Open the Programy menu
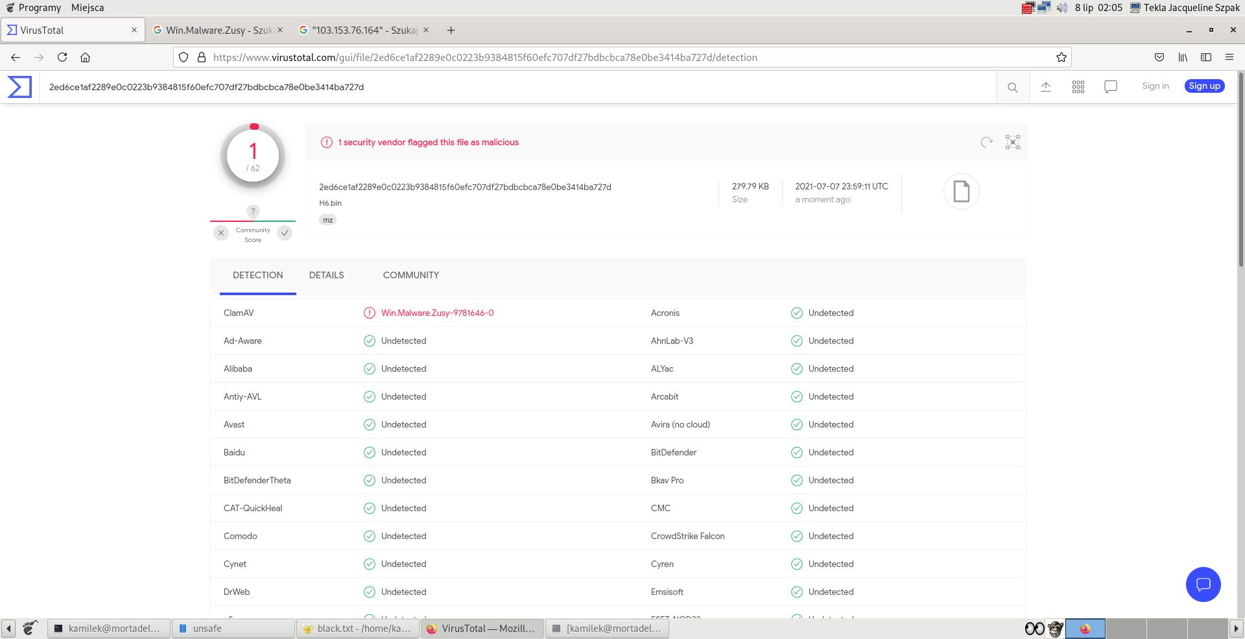The width and height of the screenshot is (1245, 639). (x=39, y=8)
